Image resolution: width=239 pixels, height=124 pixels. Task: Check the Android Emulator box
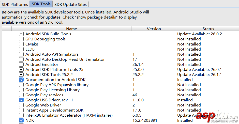21,64
